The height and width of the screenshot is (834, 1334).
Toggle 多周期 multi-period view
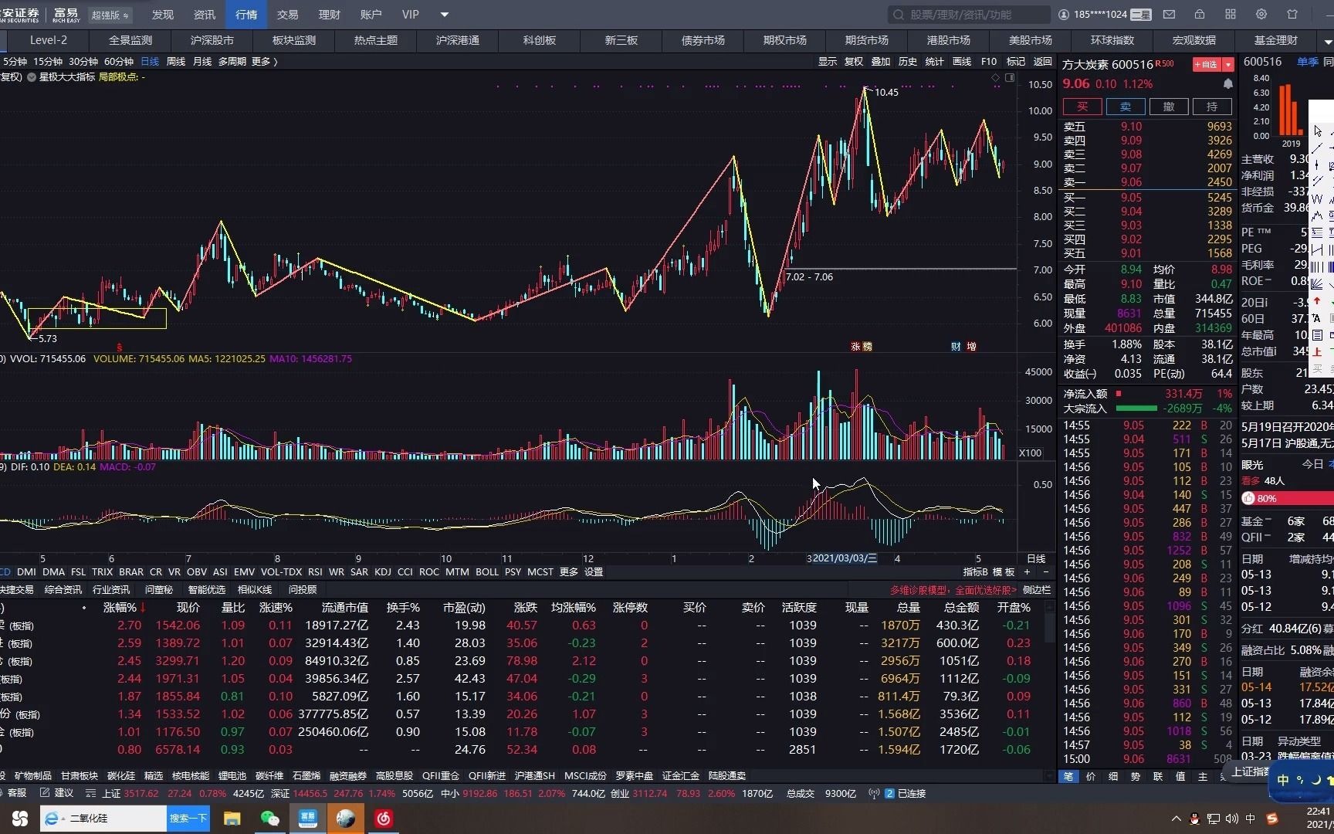(x=232, y=62)
